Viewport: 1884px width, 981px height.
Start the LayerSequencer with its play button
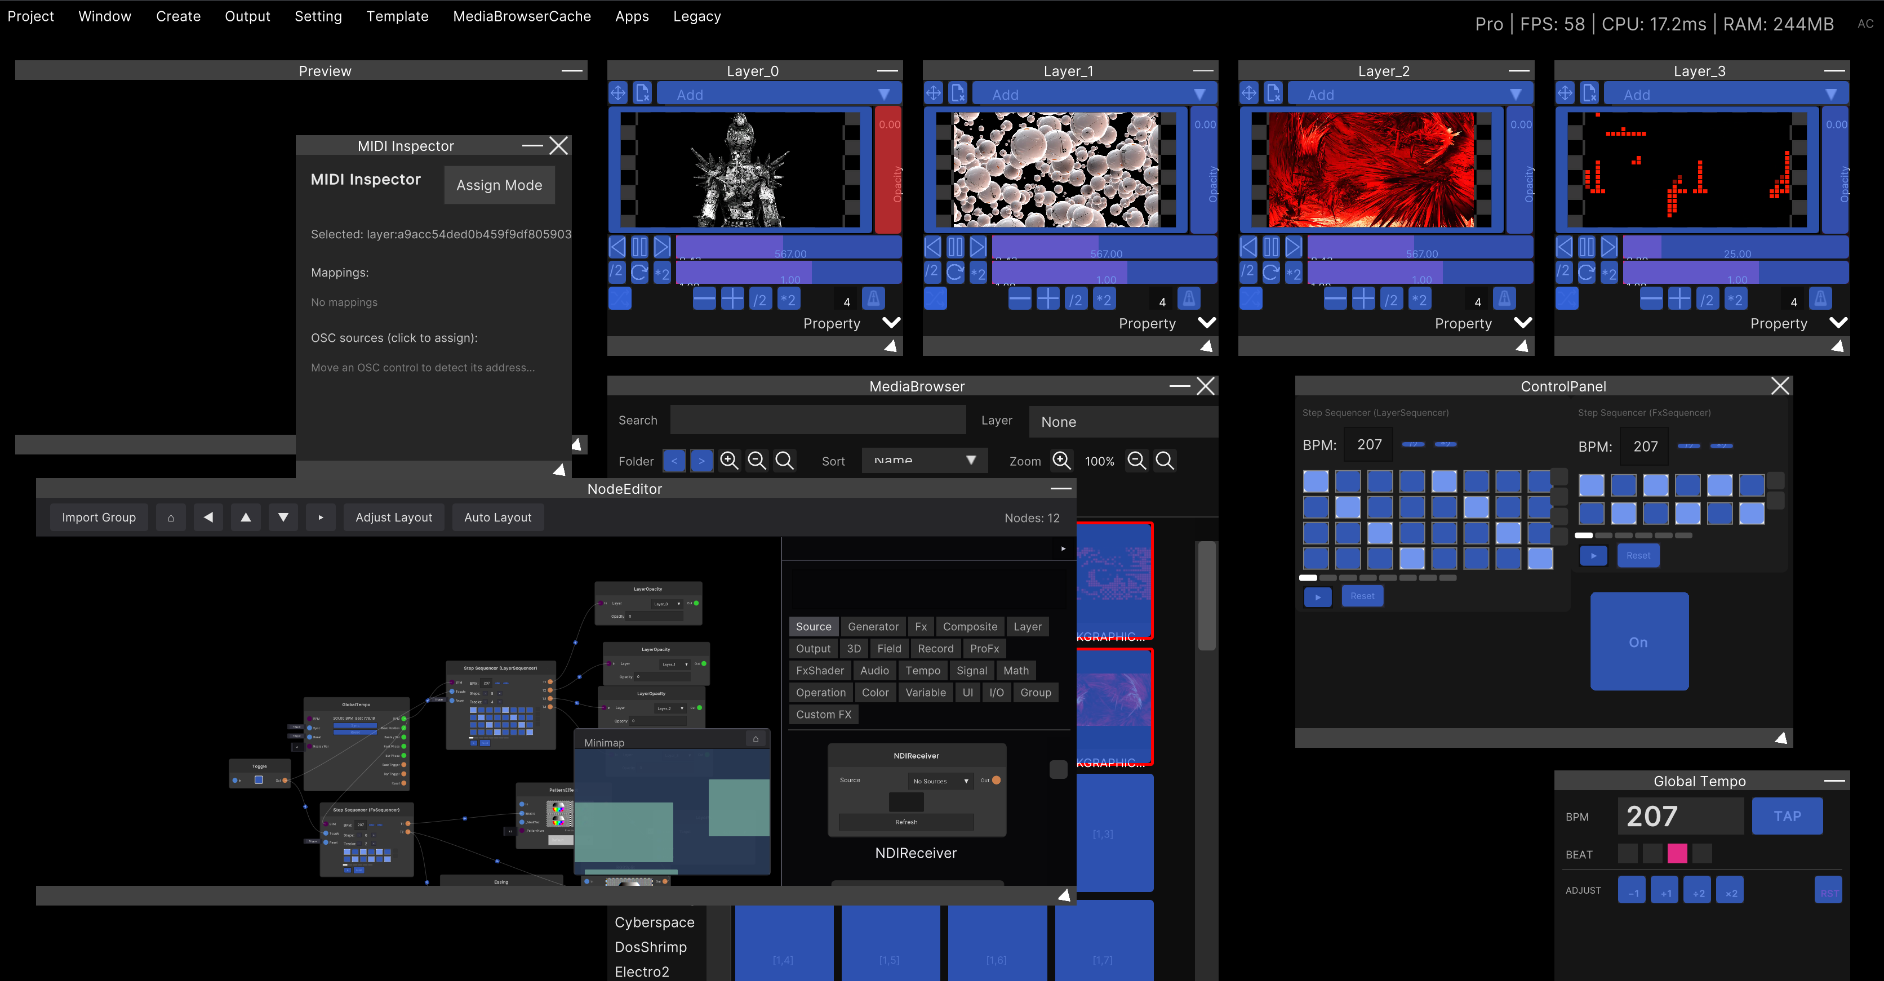click(x=1318, y=596)
